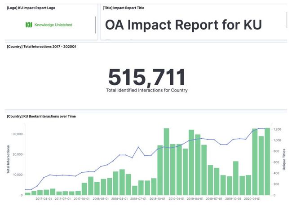Click the Knowledge Unlatched logo icon
Viewport: 292px width, 206px height.
tap(28, 25)
